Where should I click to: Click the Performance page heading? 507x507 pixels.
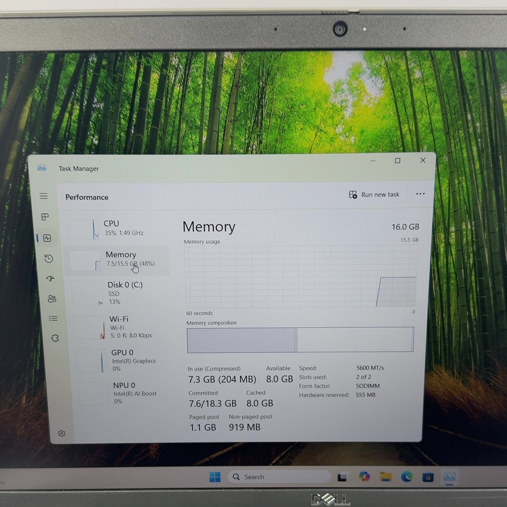click(87, 197)
